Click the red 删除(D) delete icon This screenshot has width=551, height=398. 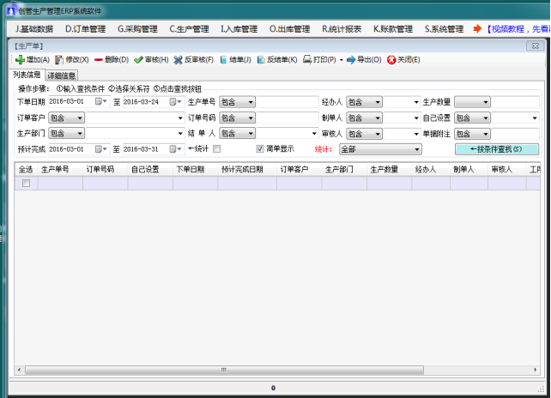point(99,60)
